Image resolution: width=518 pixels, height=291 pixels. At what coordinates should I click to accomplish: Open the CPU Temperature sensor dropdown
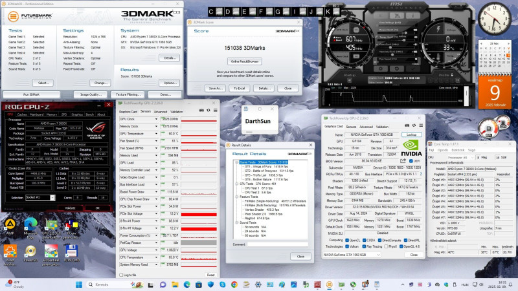point(156,257)
